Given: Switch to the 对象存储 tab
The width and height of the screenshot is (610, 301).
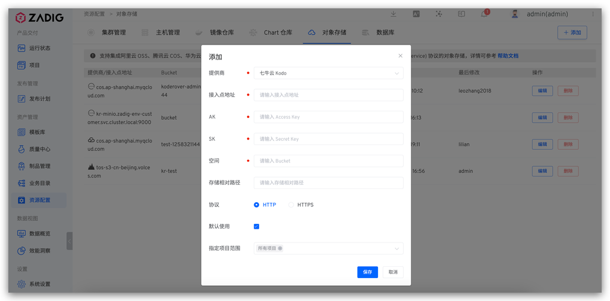Looking at the screenshot, I should (327, 33).
